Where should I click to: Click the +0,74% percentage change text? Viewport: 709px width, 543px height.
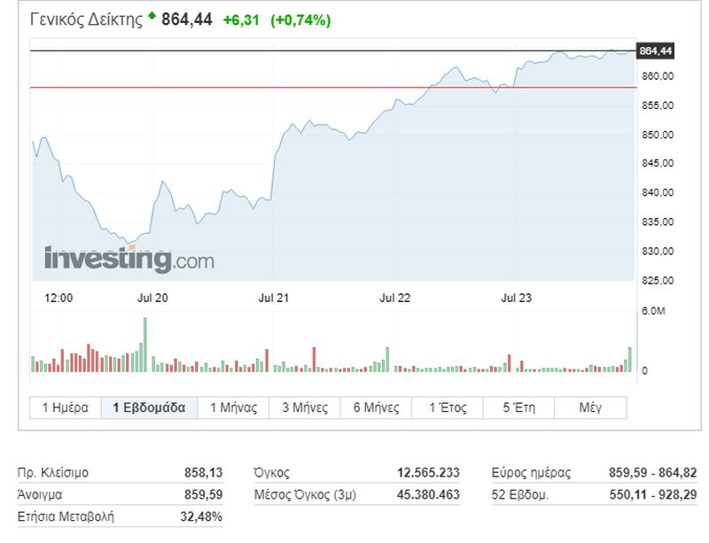pos(300,20)
